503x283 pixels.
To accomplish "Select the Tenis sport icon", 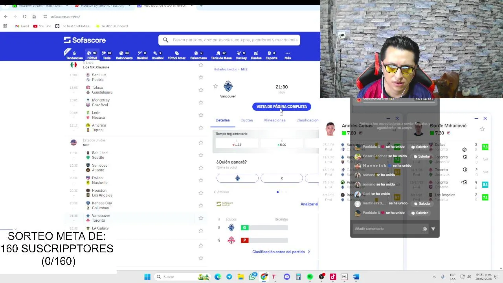I will 106,55.
